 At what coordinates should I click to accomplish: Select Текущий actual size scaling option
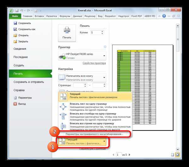95,97
